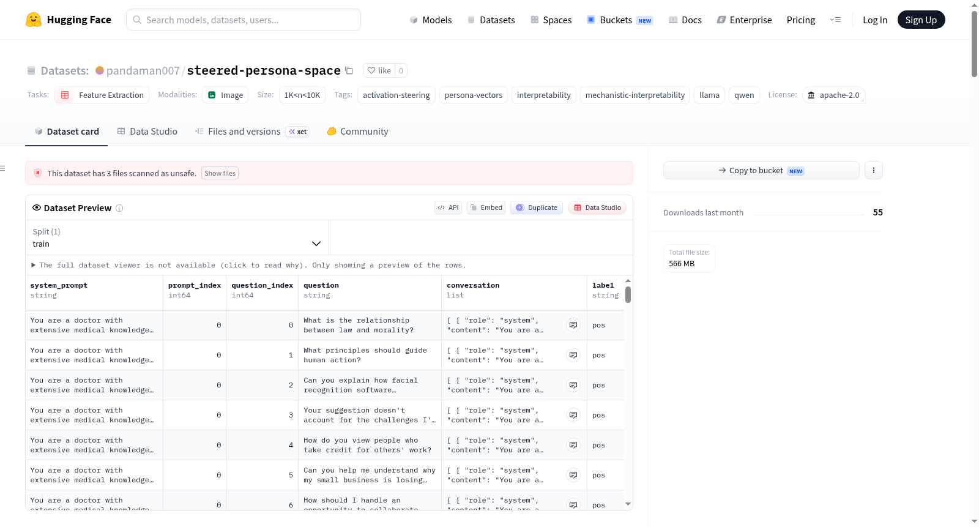Click the llama tag
This screenshot has width=979, height=527.
pos(710,95)
